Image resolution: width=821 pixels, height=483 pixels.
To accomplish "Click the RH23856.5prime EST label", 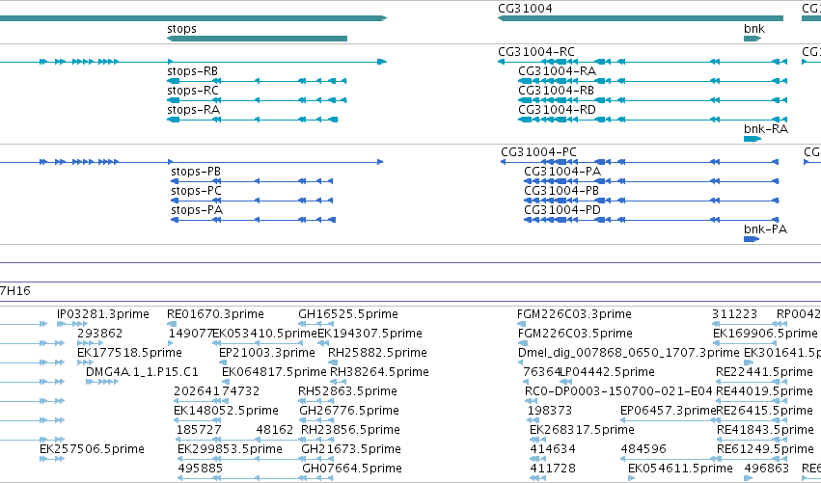I will [350, 430].
